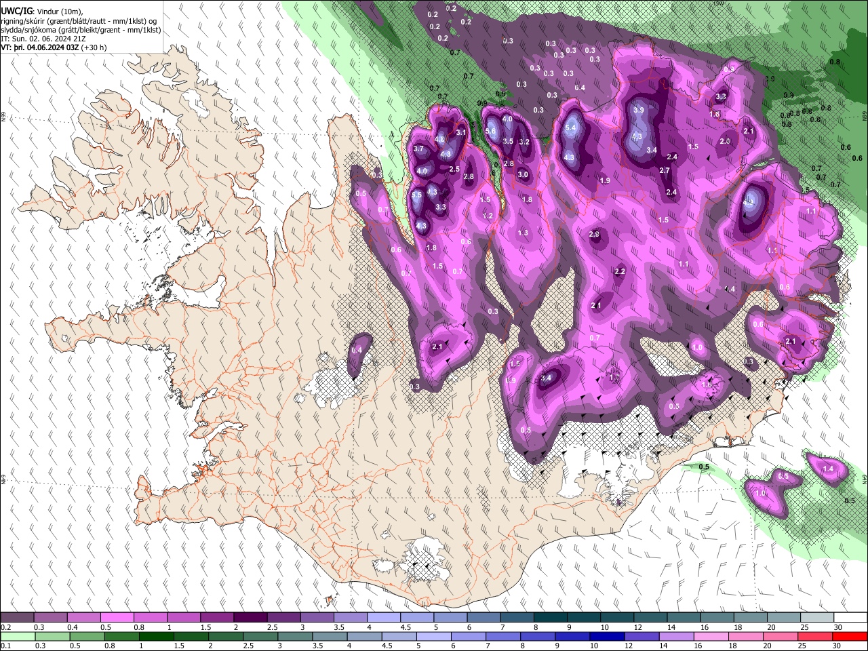Select the 2.7 value on the map
868x651 pixels.
click(665, 171)
